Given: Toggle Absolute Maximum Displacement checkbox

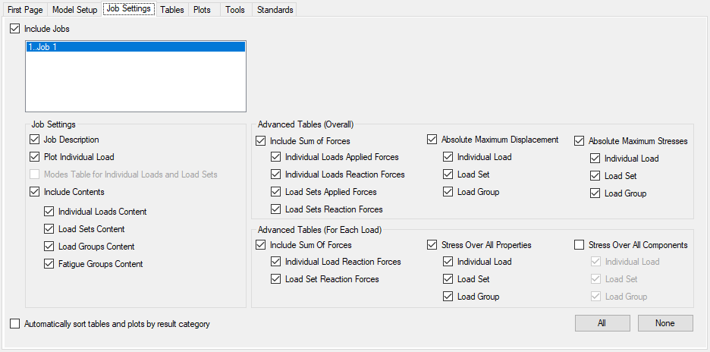Looking at the screenshot, I should click(x=432, y=140).
